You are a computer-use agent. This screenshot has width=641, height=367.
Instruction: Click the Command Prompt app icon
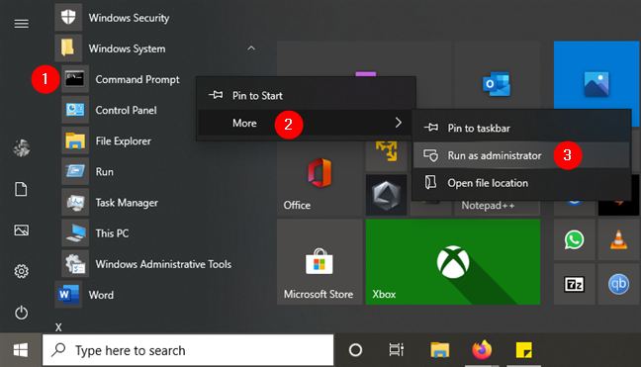click(x=75, y=79)
